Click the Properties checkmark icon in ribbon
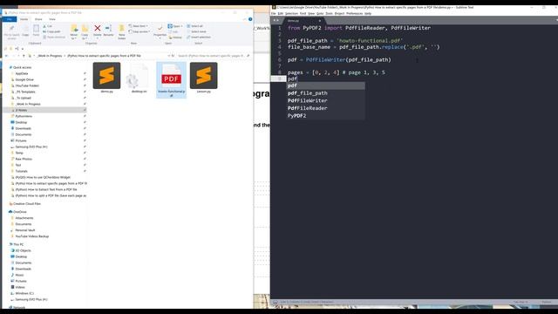This screenshot has width=558, height=314. (160, 28)
